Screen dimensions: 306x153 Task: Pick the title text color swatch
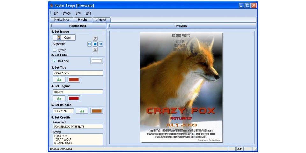74,80
